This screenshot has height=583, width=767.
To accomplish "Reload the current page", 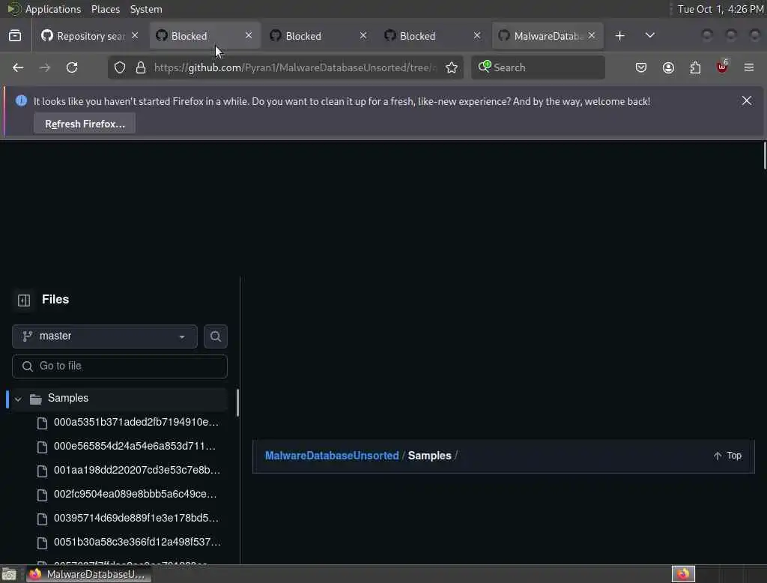I will click(72, 67).
